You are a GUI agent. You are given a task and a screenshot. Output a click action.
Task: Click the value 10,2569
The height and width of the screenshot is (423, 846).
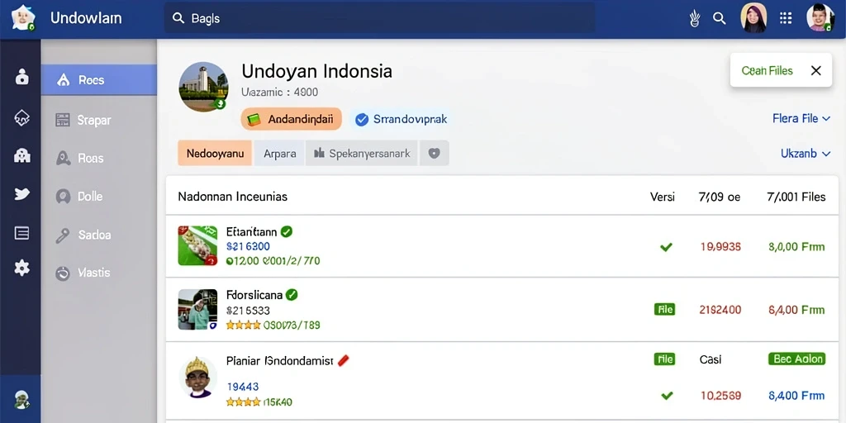720,396
